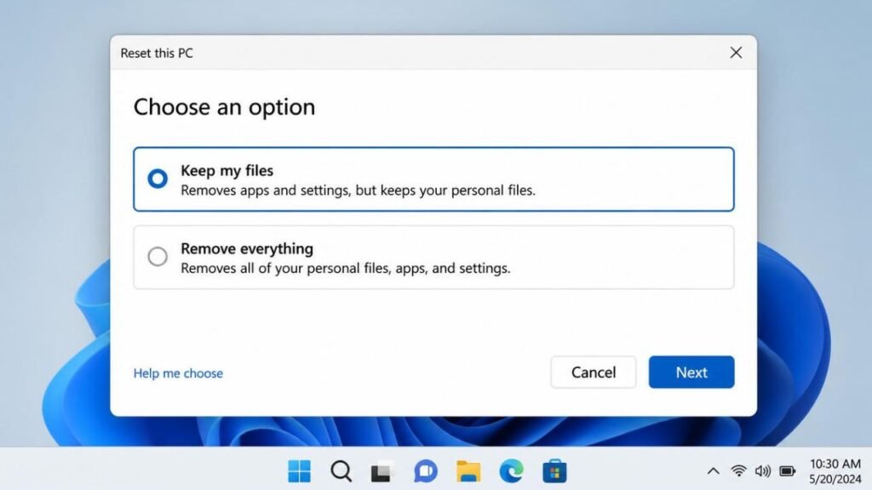The image size is (872, 490).
Task: Launch the Chat app from taskbar
Action: (426, 471)
